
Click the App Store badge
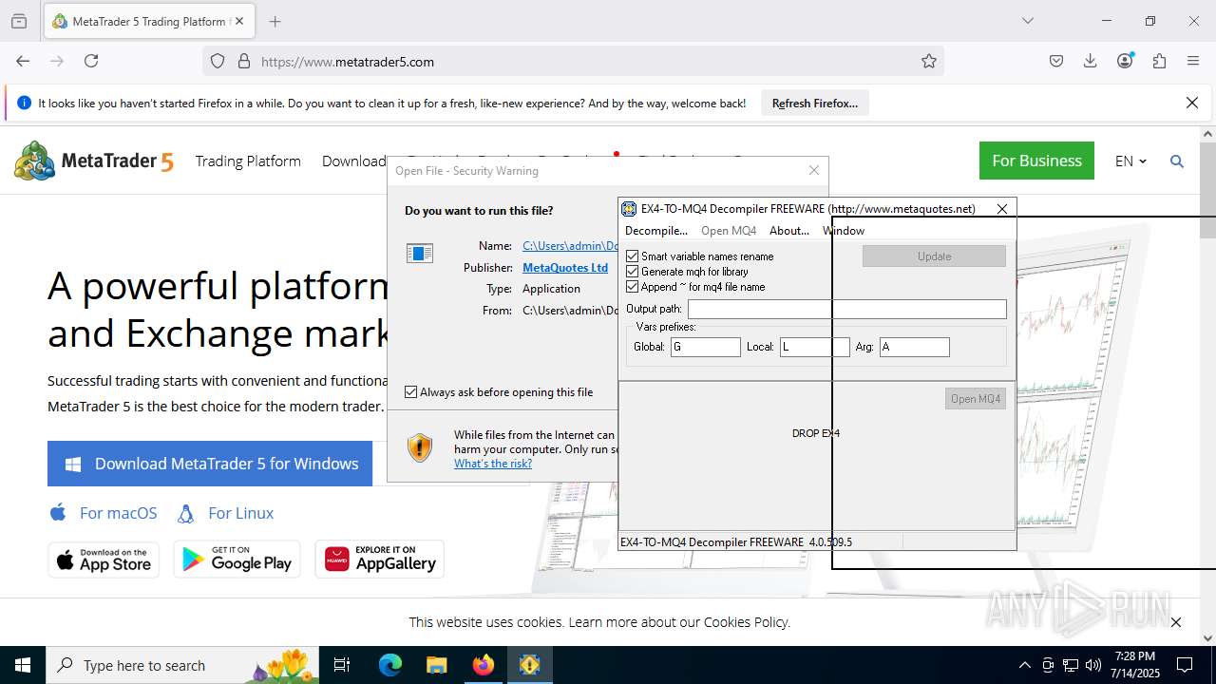(x=104, y=560)
